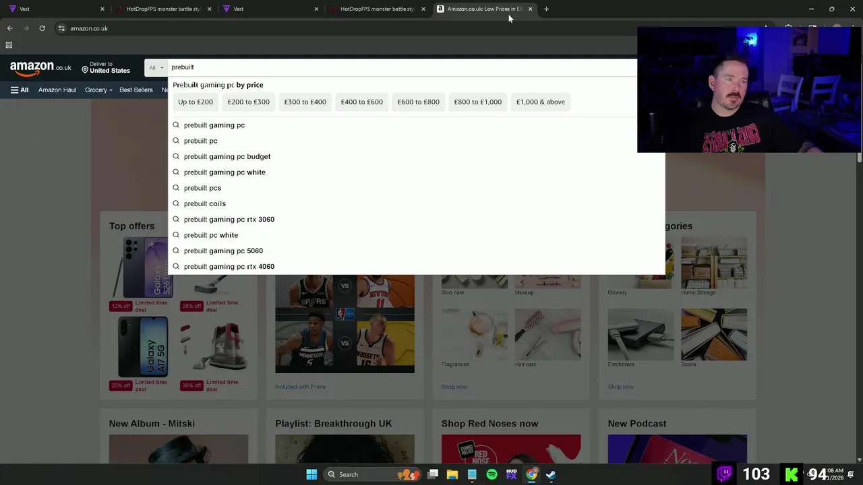Open Best Sellers nav link

pyautogui.click(x=136, y=90)
